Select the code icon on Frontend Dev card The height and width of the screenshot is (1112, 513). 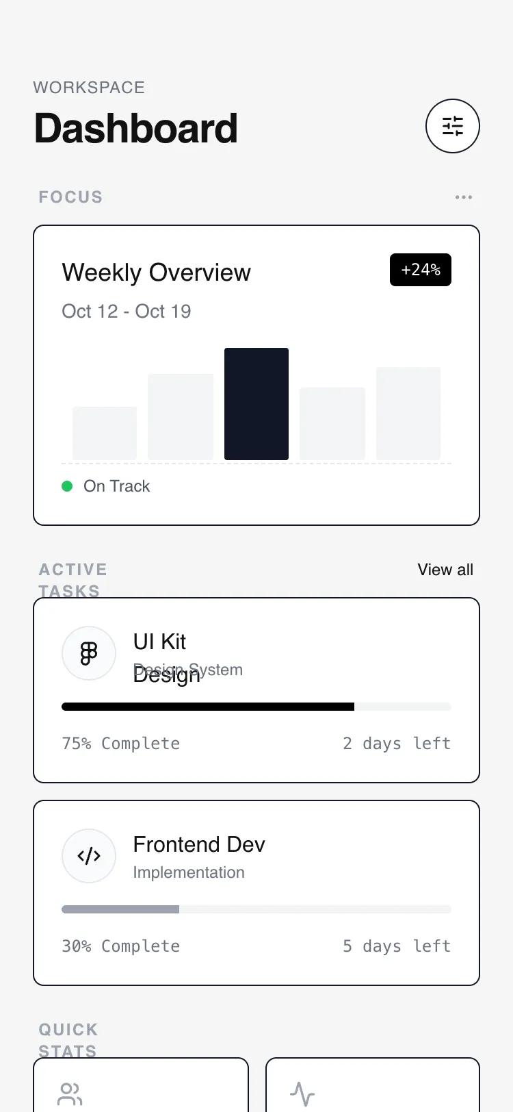(89, 855)
